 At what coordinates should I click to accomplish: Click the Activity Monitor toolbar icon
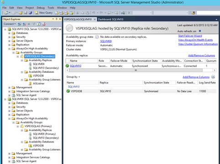(x=123, y=13)
